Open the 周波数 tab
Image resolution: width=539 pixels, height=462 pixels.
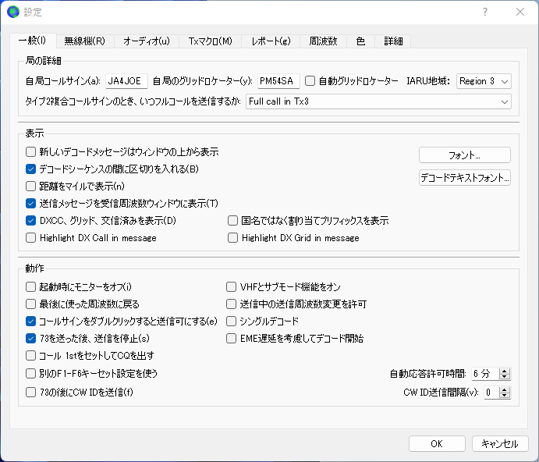pyautogui.click(x=323, y=41)
